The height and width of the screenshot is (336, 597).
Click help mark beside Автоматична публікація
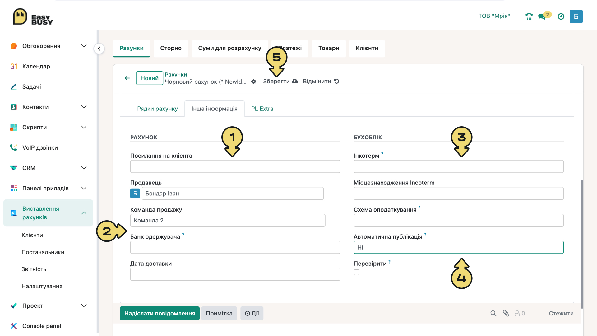(425, 235)
